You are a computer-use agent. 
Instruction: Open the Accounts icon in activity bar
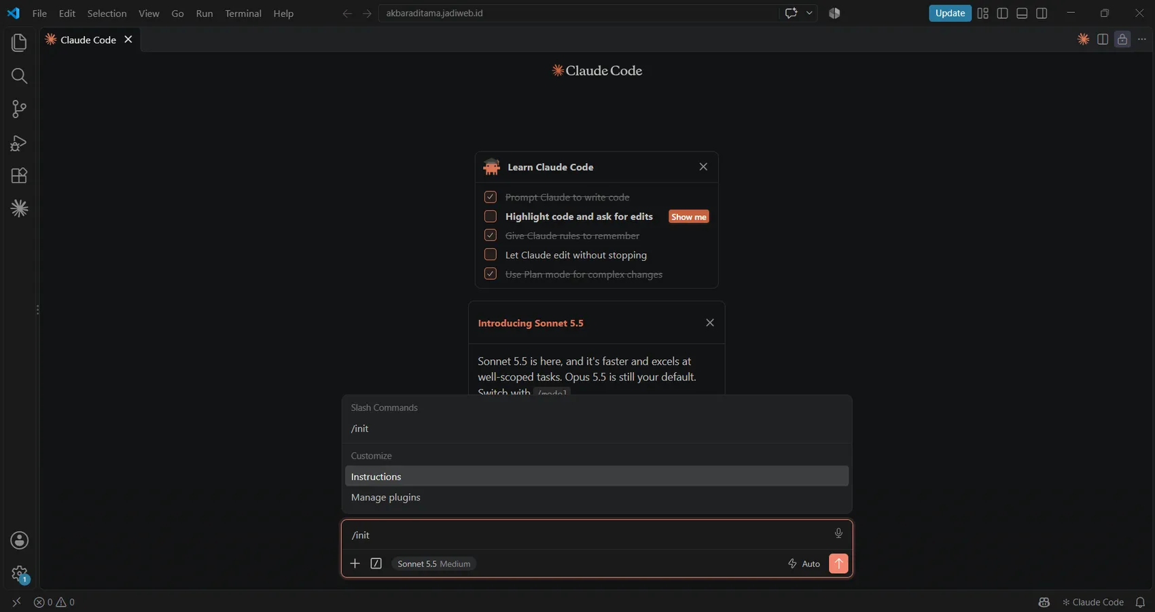click(19, 541)
